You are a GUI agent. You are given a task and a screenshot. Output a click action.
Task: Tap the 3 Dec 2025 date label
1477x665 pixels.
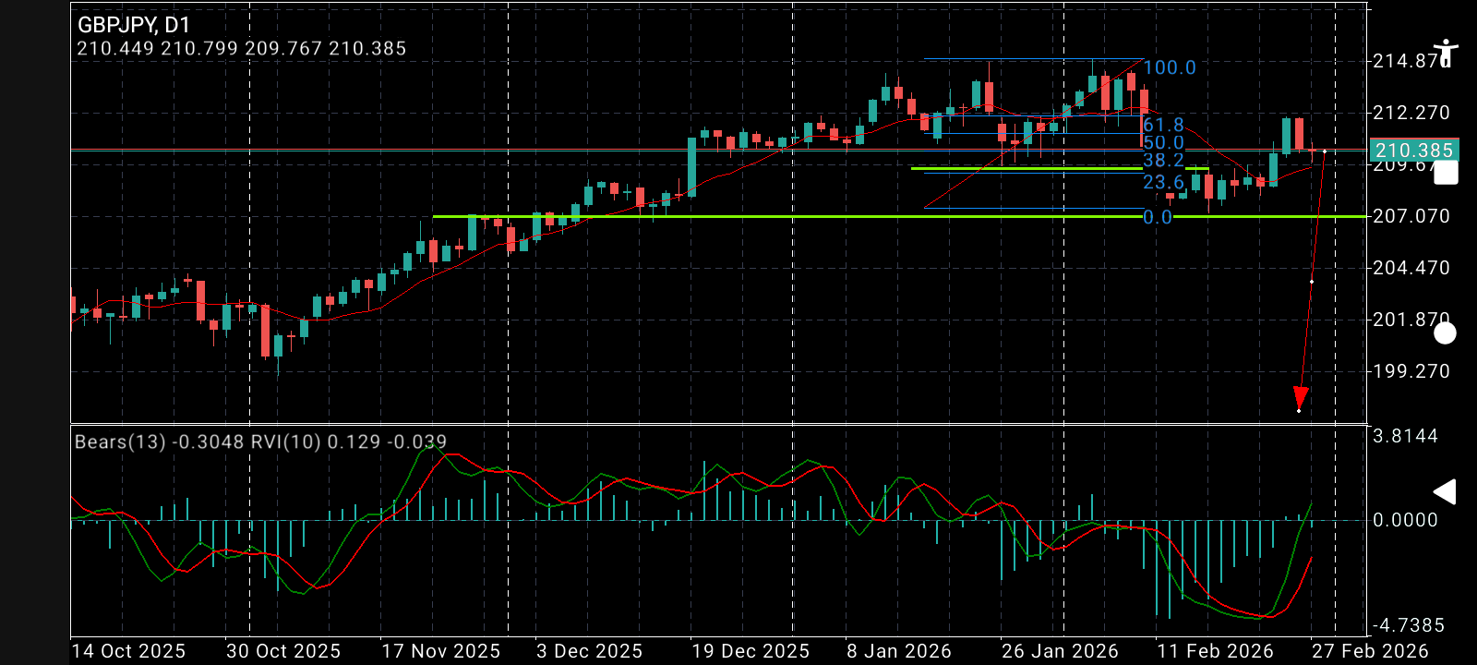coord(590,651)
